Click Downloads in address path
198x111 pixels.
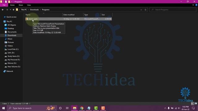[x=34, y=10]
